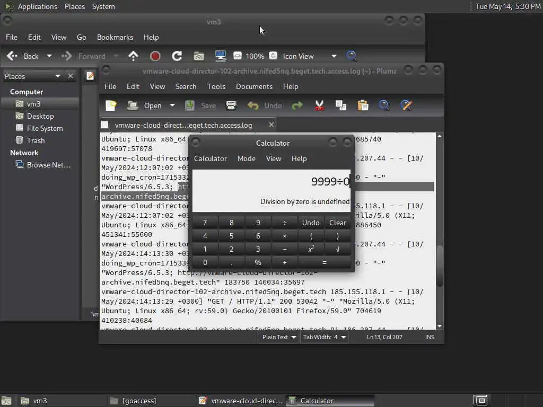Click the Back arrow in vm3 file manager
Screen dimensions: 543x407
point(13,56)
